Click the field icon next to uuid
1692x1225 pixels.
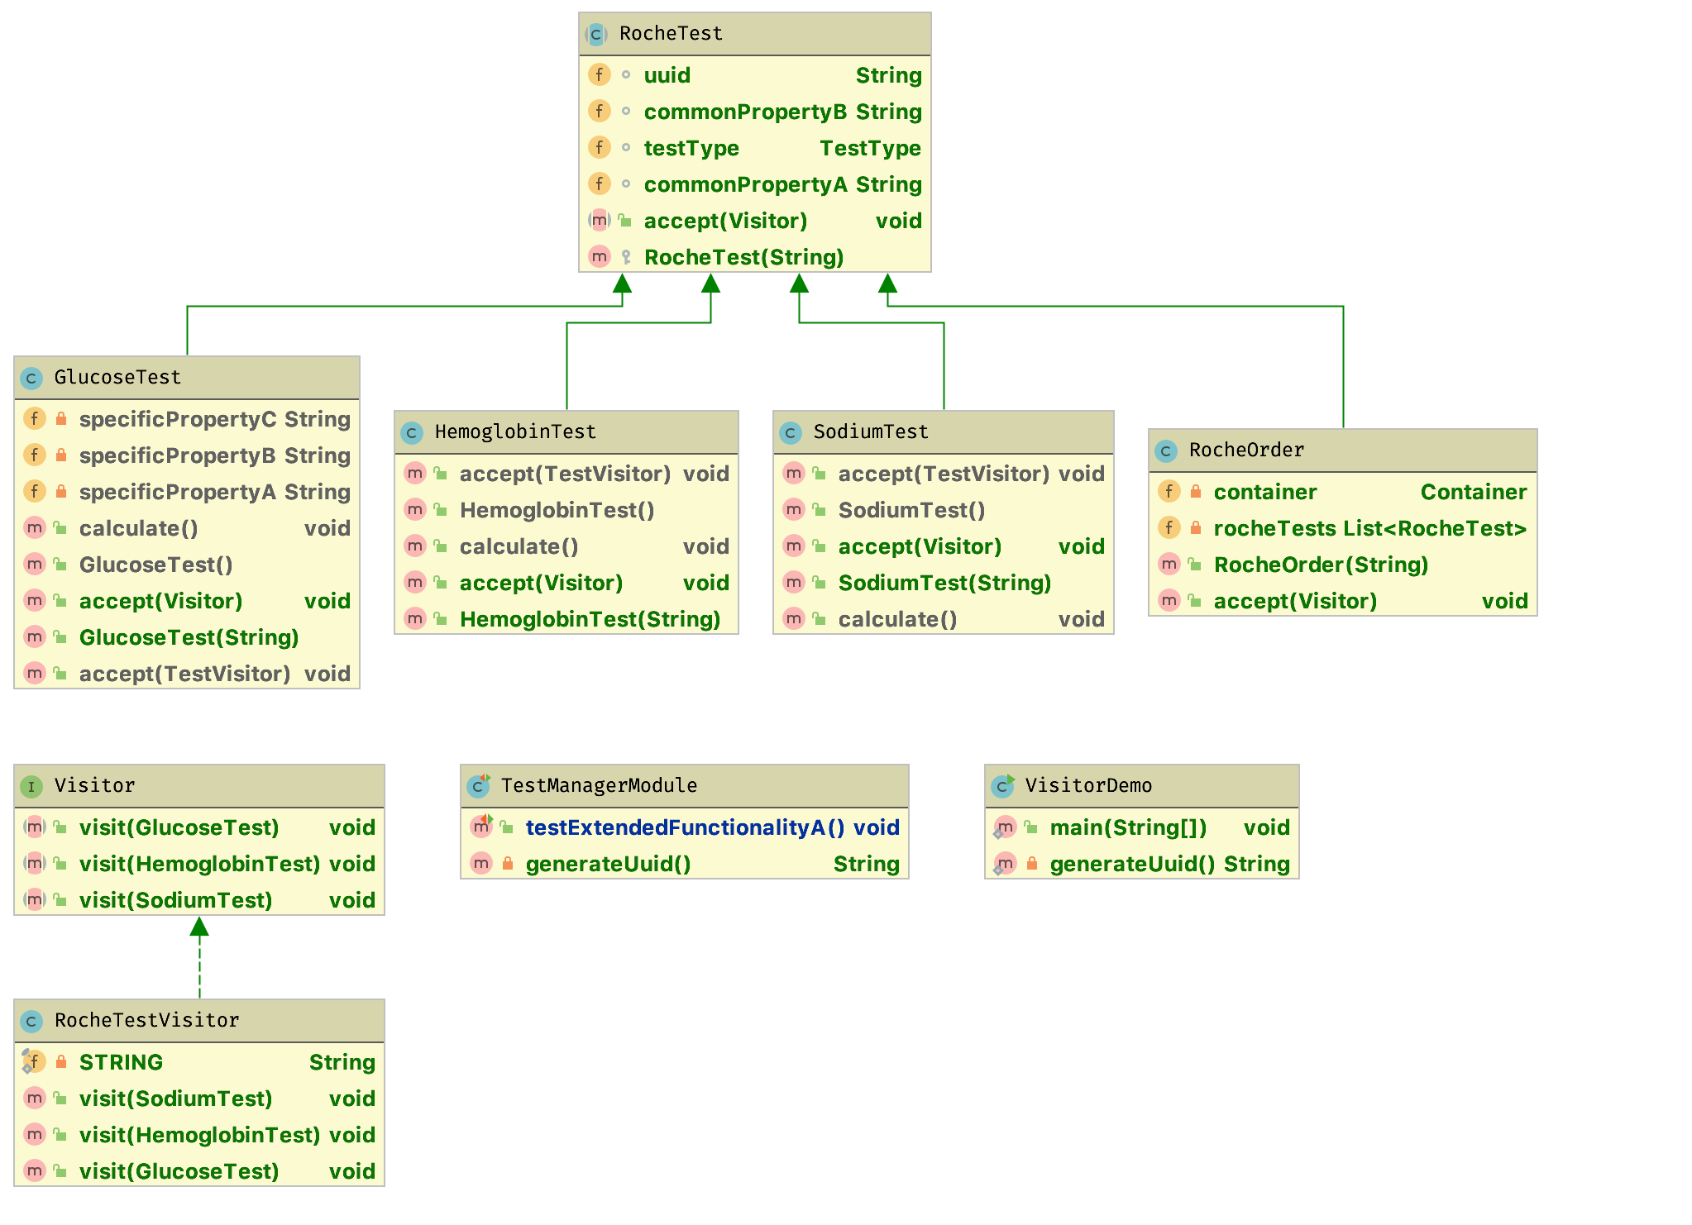pos(600,75)
